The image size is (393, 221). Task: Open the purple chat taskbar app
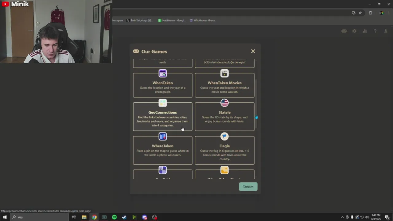pyautogui.click(x=144, y=217)
